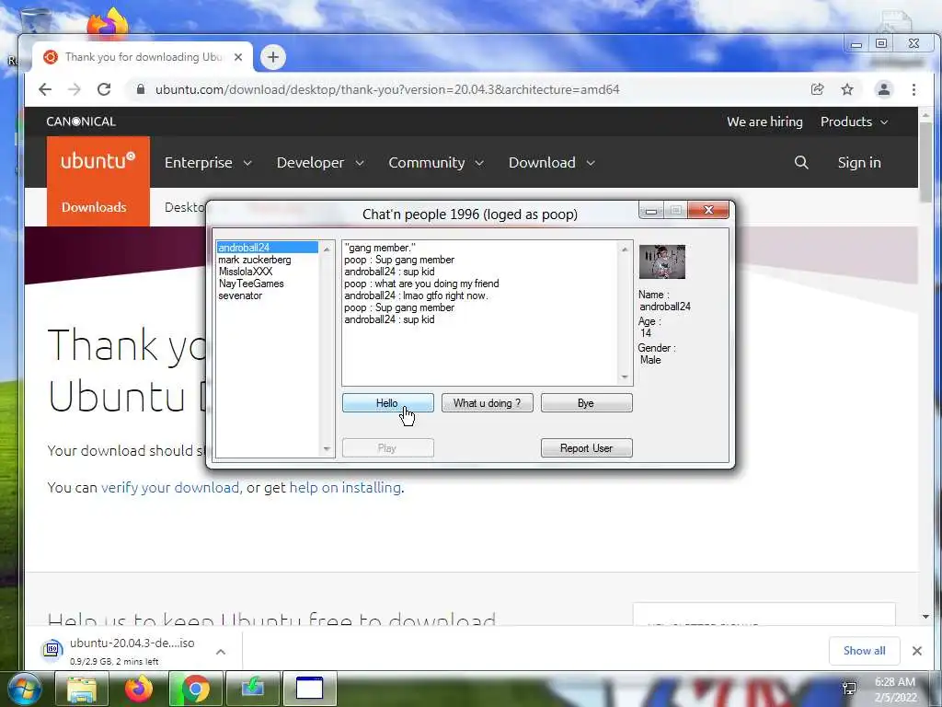
Task: Click the network tray icon
Action: pos(849,689)
